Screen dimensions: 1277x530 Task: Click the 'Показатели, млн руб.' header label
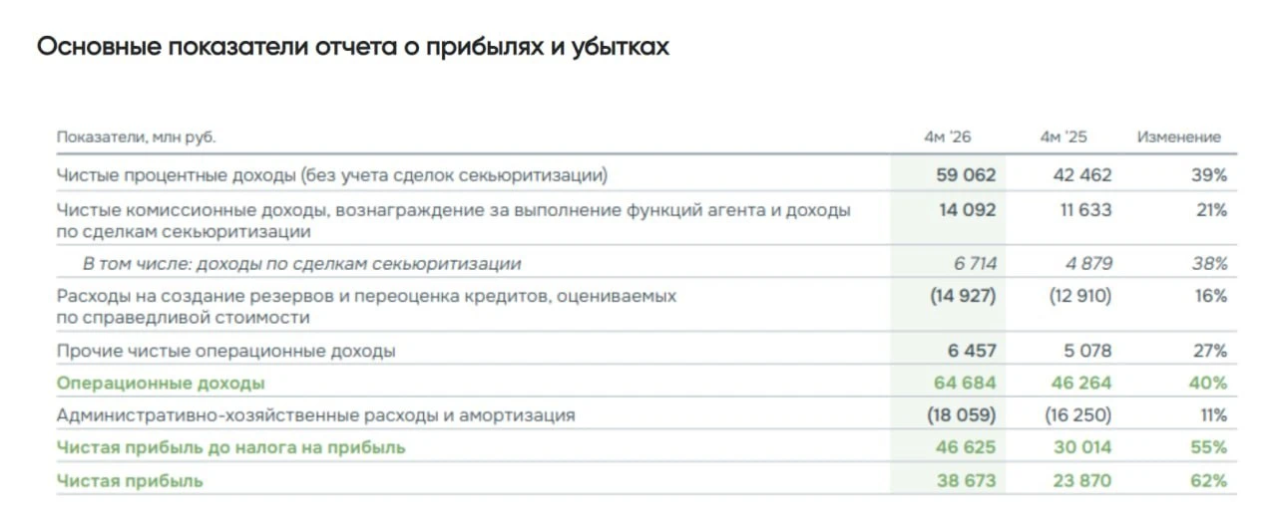coord(137,137)
